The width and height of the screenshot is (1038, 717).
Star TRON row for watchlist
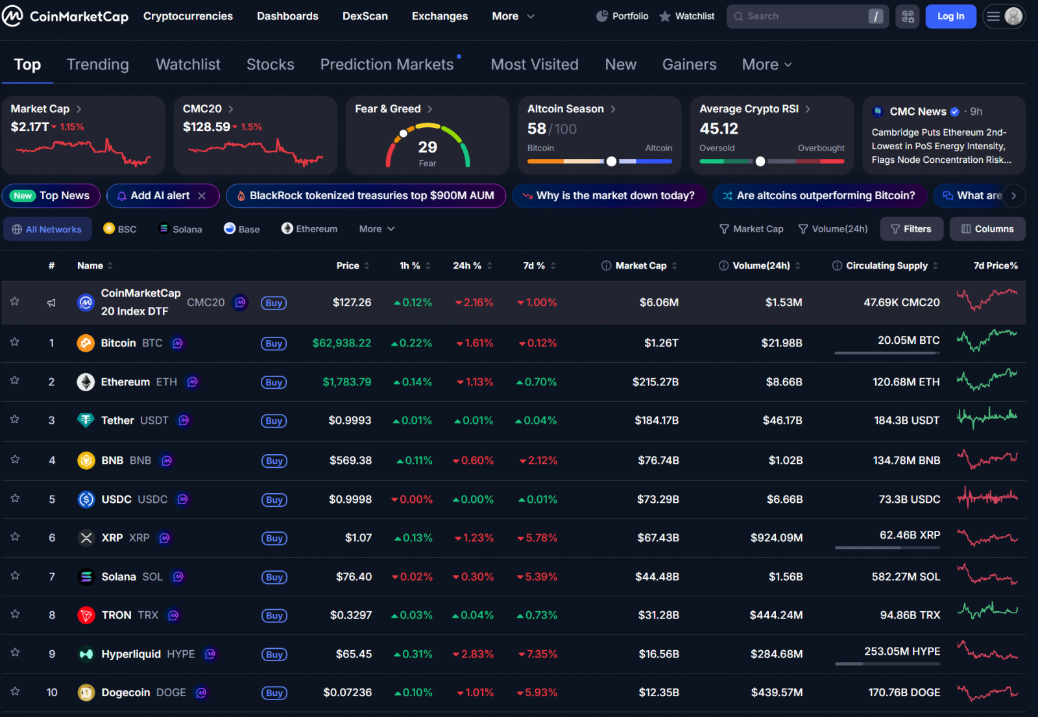click(15, 614)
